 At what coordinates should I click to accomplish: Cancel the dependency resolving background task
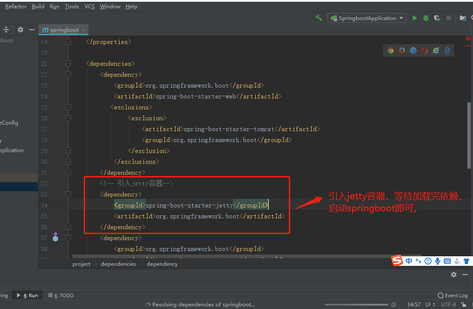coord(394,305)
